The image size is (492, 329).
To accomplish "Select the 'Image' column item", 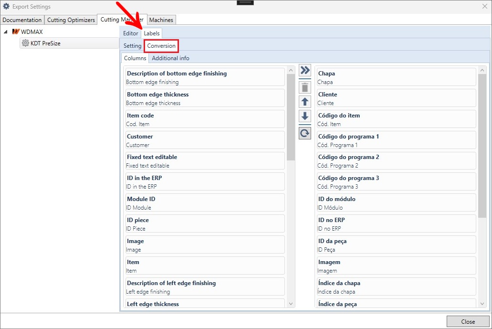I will (x=205, y=245).
